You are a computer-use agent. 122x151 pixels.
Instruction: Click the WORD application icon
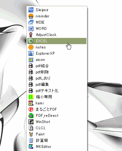[x=31, y=29]
